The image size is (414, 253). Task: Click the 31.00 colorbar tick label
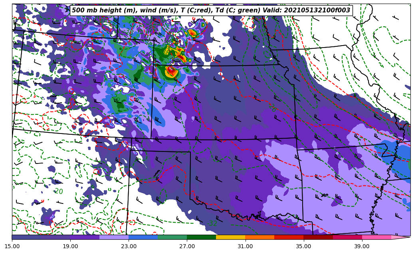pyautogui.click(x=245, y=246)
